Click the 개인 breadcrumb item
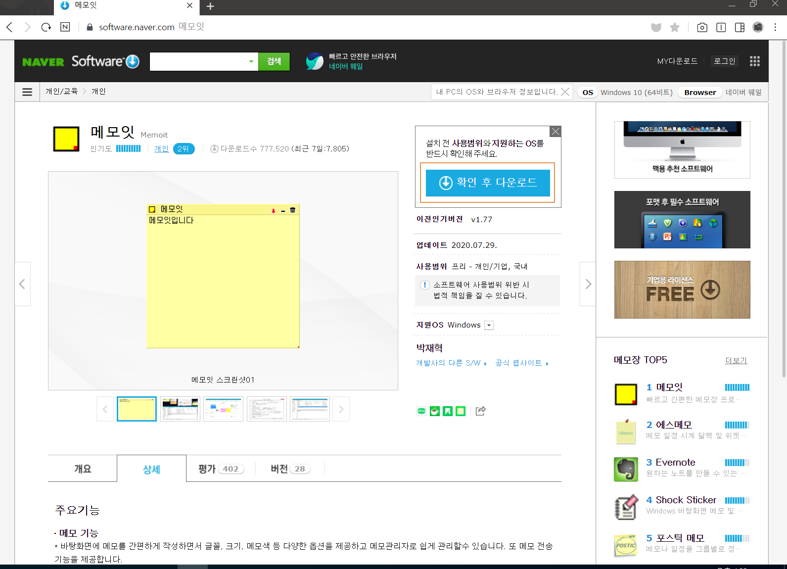Viewport: 787px width, 569px height. (x=98, y=92)
